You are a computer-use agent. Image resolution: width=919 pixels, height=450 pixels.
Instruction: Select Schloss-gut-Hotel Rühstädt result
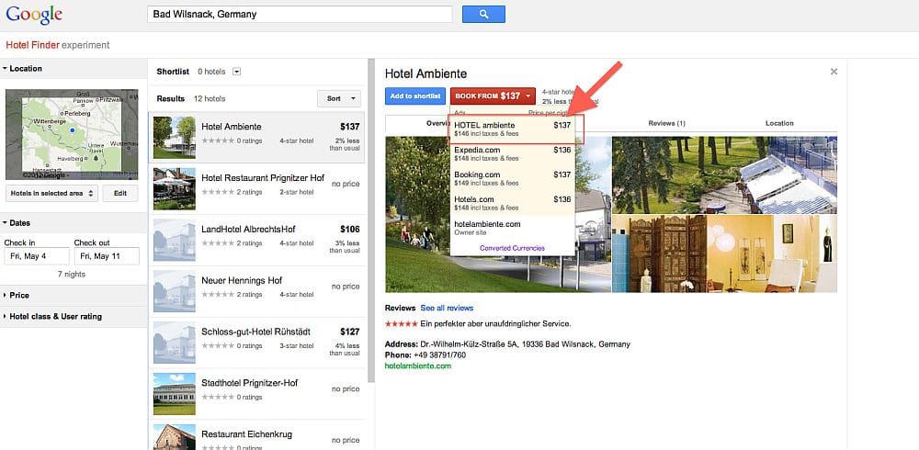pyautogui.click(x=256, y=343)
